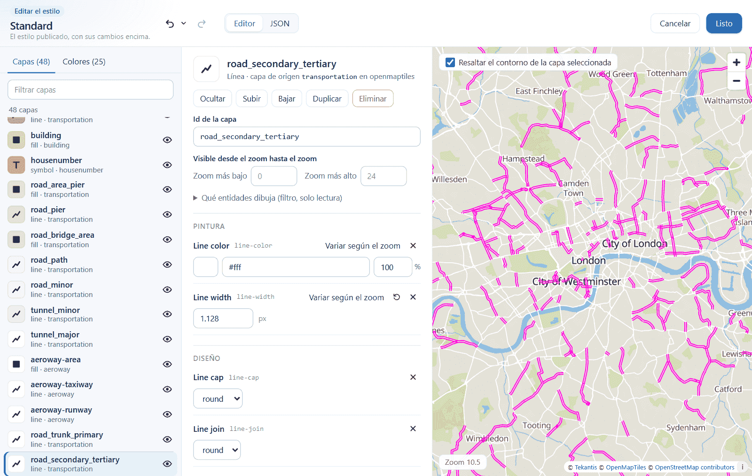Hide the building layer
The height and width of the screenshot is (476, 752).
point(167,140)
